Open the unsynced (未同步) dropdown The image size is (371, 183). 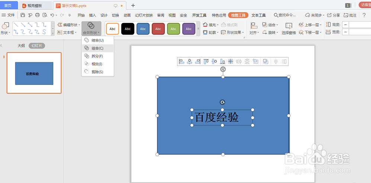315,15
